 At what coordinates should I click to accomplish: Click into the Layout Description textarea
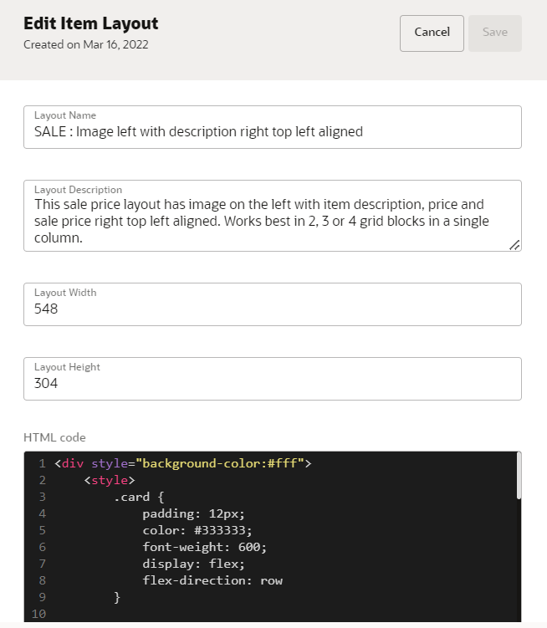(273, 216)
